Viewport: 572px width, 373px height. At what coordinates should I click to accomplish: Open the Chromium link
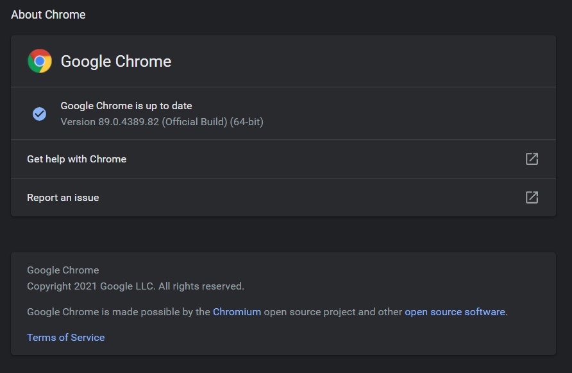(x=237, y=311)
